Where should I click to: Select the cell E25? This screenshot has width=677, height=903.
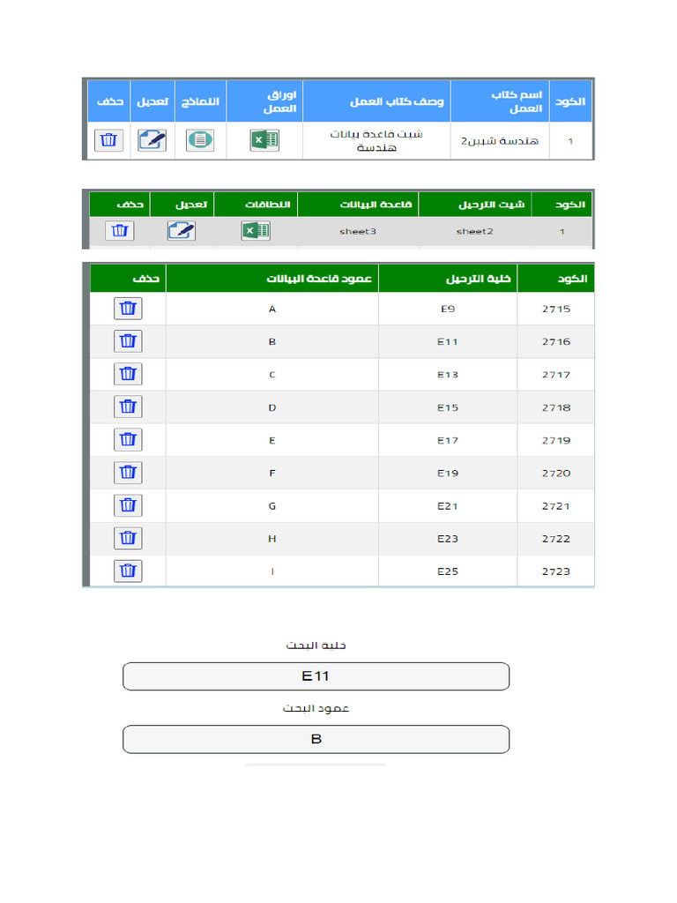448,571
